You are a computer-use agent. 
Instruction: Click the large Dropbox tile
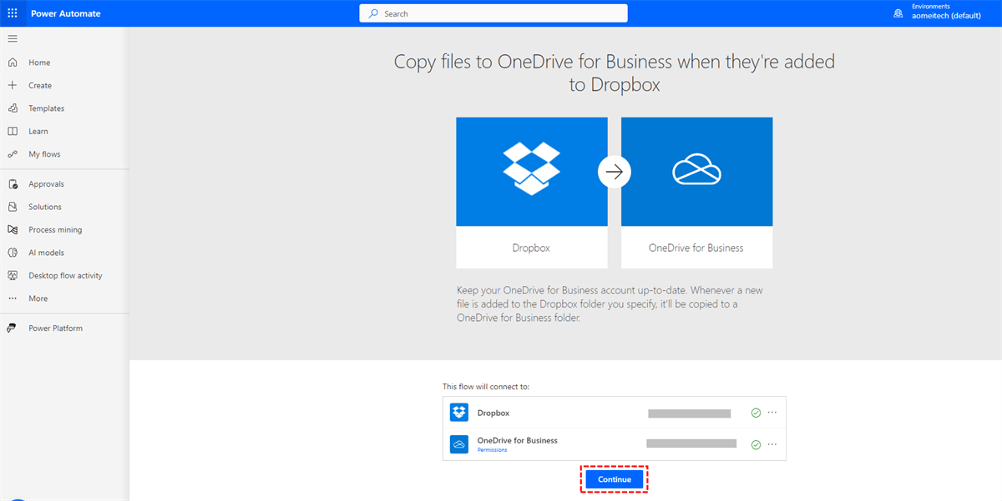point(532,193)
